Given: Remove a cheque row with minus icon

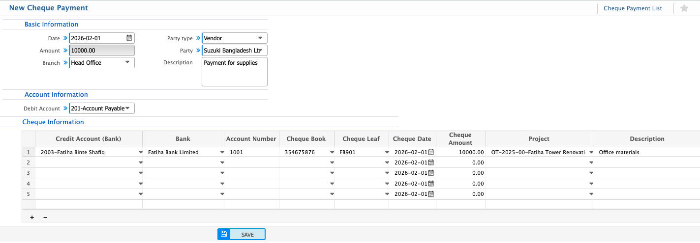Looking at the screenshot, I should click(45, 217).
